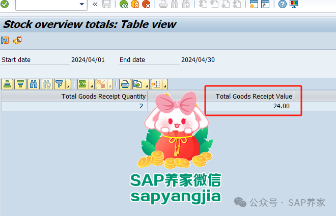Cancel with the red Cancel icon
Image resolution: width=336 pixels, height=216 pixels.
point(146,4)
